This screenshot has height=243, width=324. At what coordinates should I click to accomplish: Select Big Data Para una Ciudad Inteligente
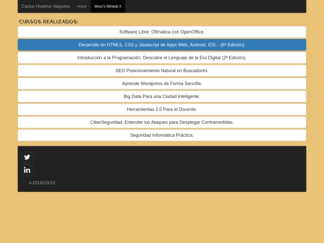[162, 97]
